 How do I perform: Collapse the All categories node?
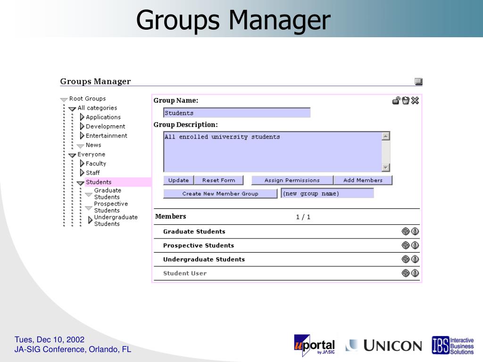click(72, 109)
